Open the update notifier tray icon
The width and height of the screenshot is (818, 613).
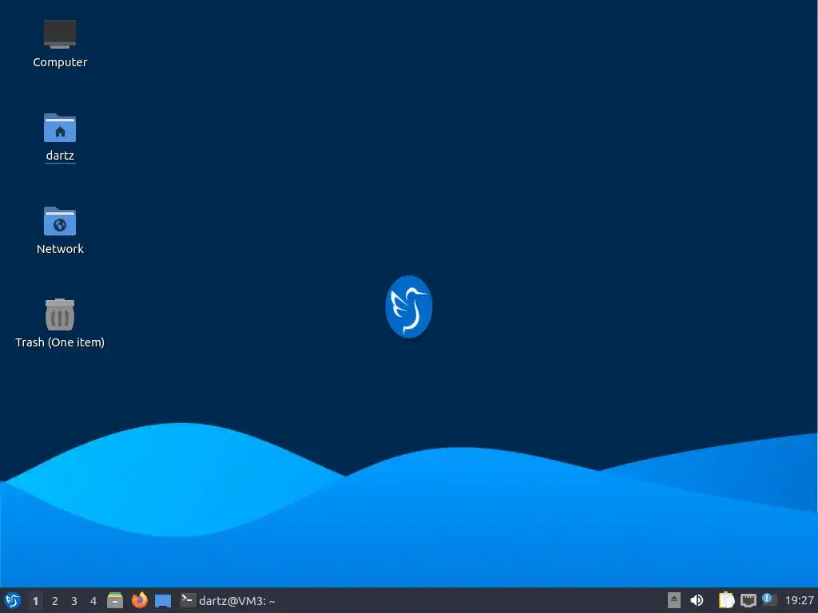[x=769, y=600]
